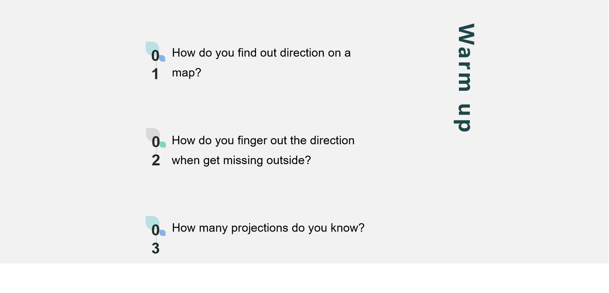
Task: Click the small green leaf beside number 02
Action: [x=163, y=145]
